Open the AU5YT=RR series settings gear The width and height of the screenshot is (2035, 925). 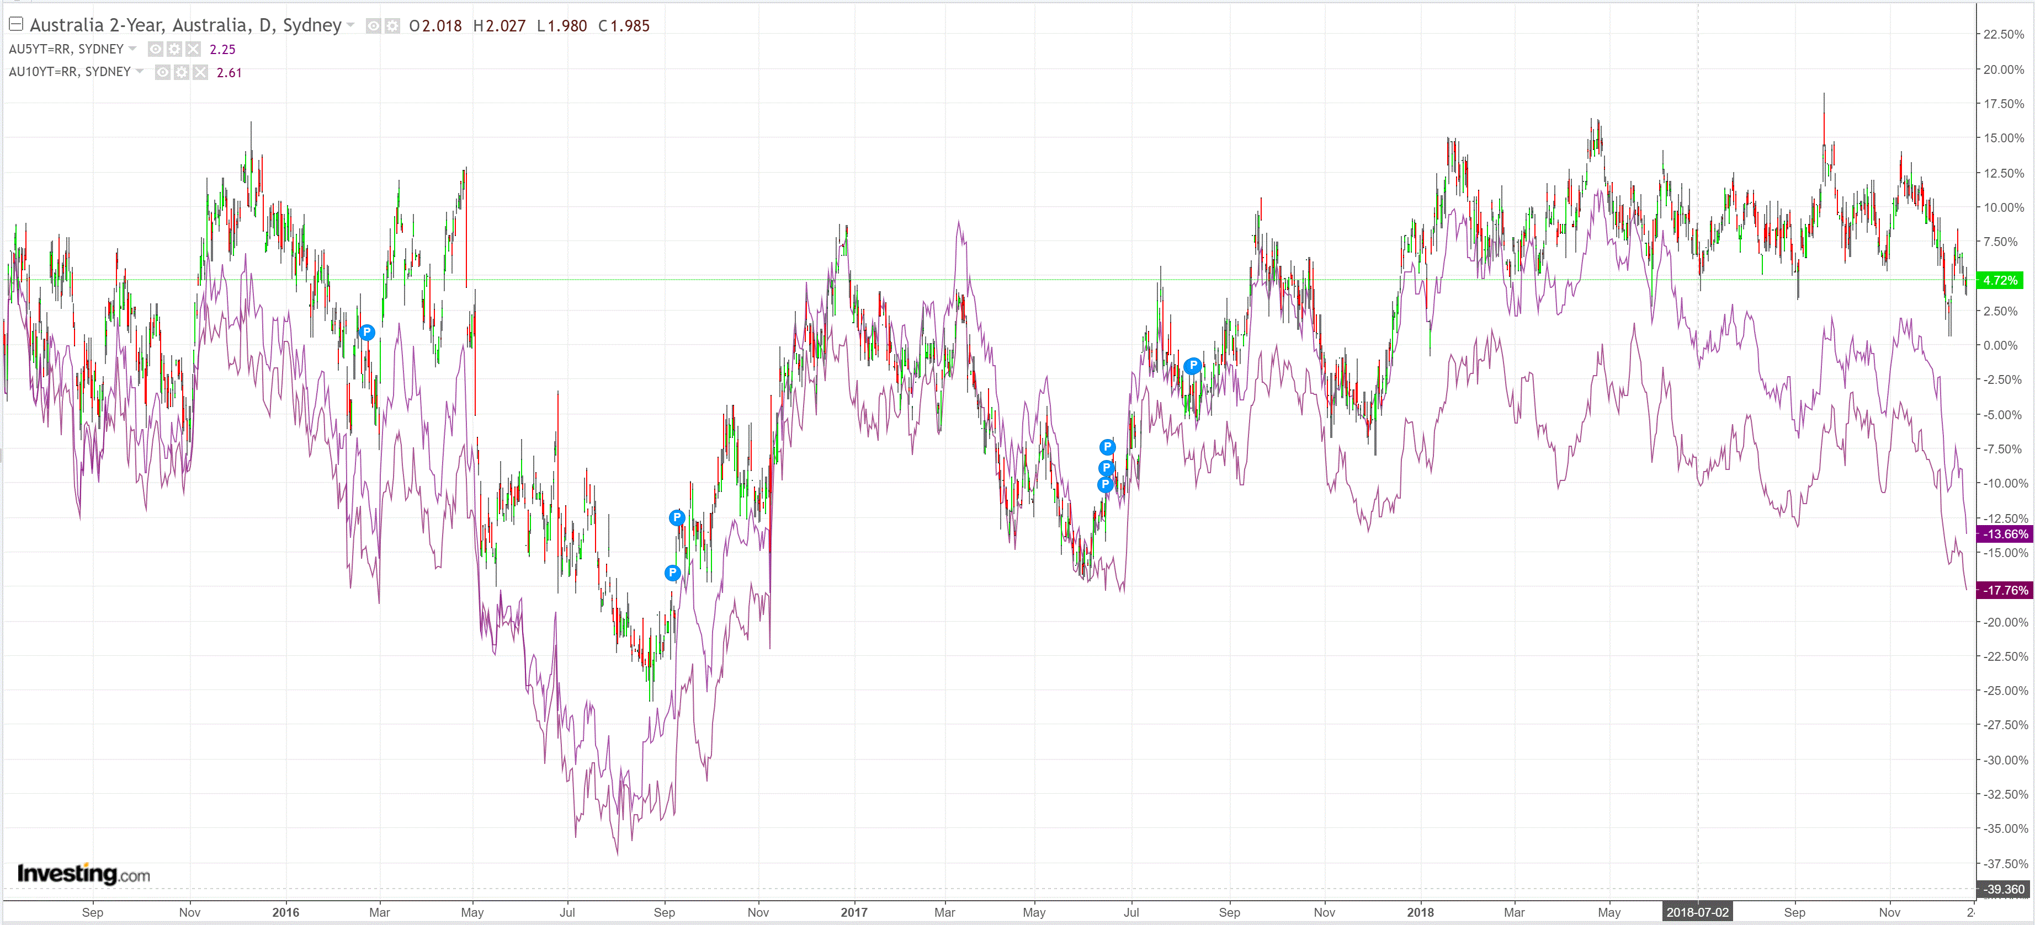pyautogui.click(x=174, y=49)
